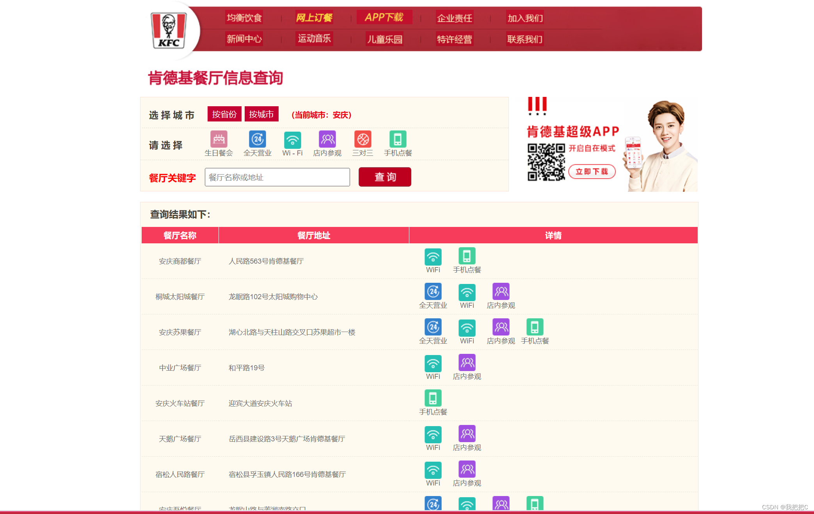
Task: Open the 按城市 city selector
Action: coord(261,114)
